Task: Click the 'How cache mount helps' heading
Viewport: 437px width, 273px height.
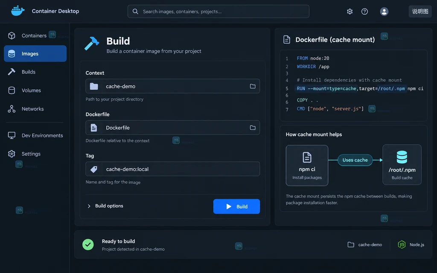Action: click(314, 134)
